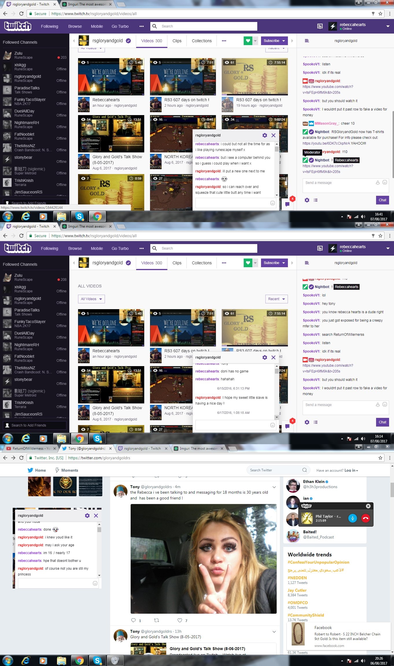Open chat settings gear in the middle Twitch window
394x666 pixels.
pos(307,422)
